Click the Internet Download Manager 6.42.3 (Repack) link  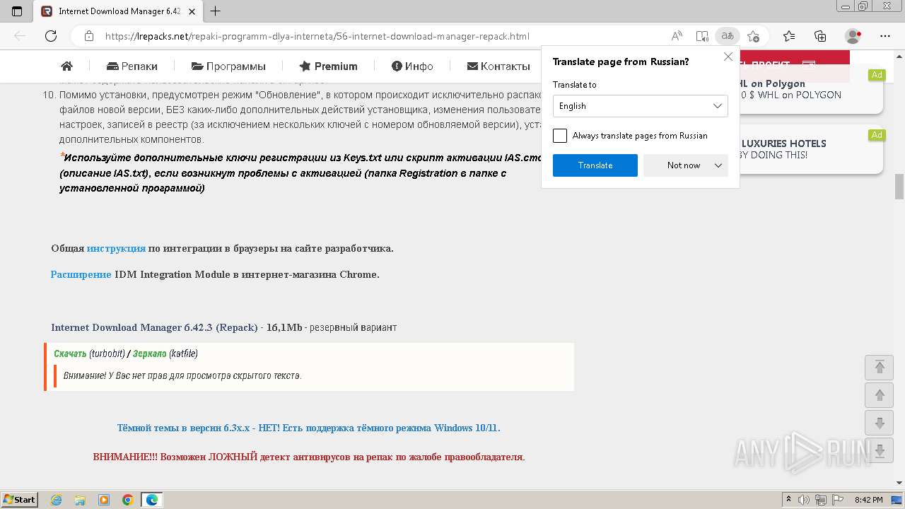tap(154, 327)
